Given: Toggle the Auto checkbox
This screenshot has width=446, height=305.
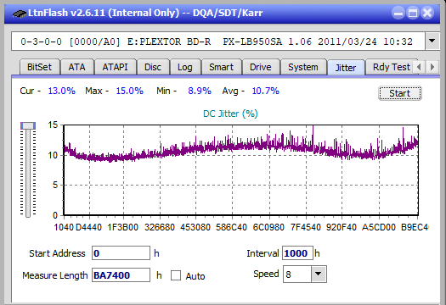Looking at the screenshot, I should click(176, 275).
